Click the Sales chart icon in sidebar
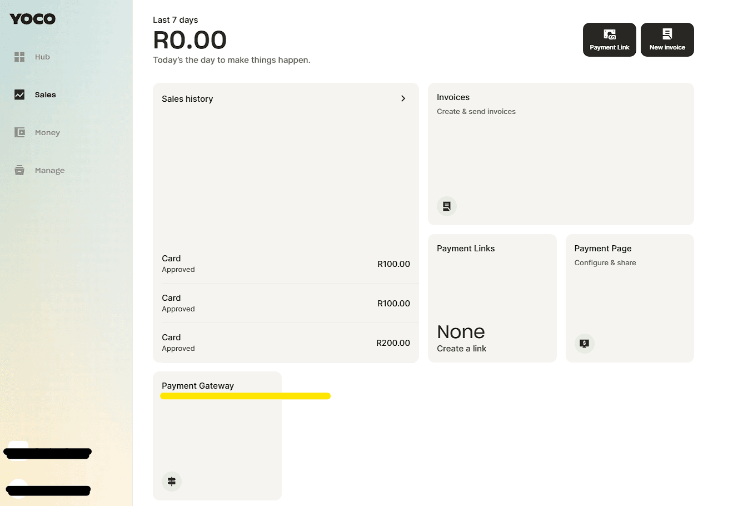This screenshot has width=748, height=506. (x=19, y=94)
